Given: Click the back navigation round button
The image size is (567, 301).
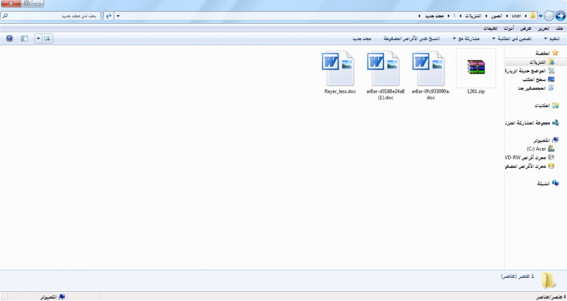Looking at the screenshot, I should click(560, 16).
